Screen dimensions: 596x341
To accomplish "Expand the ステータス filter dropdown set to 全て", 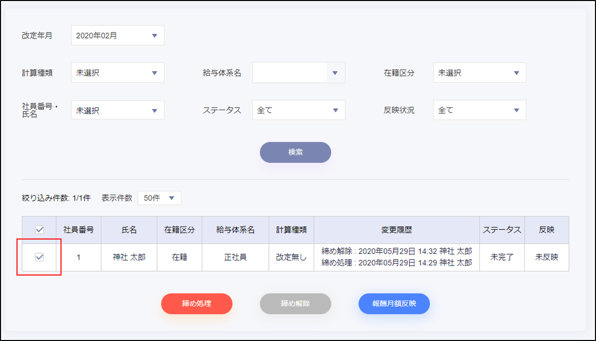I will click(298, 110).
